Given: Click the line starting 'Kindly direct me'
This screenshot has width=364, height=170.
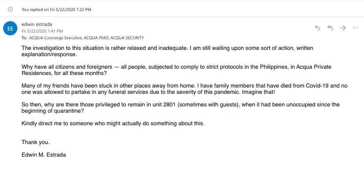Looking at the screenshot, I should tap(113, 124).
